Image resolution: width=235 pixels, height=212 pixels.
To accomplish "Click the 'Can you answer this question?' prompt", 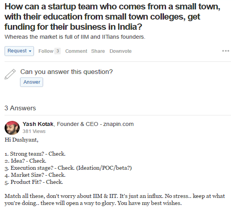I will coord(67,72).
